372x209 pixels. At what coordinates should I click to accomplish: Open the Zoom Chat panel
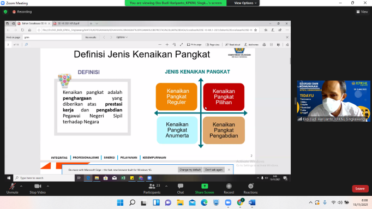(x=181, y=189)
